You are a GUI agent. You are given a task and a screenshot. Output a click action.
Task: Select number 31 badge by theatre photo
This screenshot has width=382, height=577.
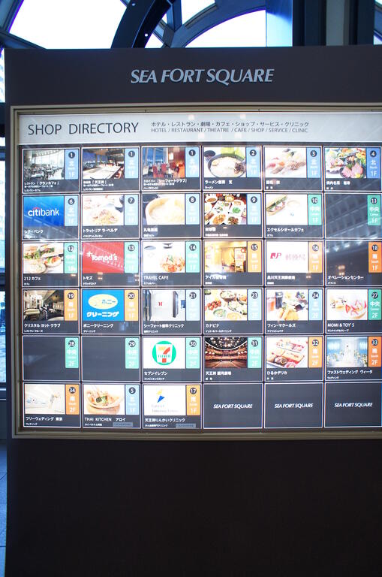254,352
